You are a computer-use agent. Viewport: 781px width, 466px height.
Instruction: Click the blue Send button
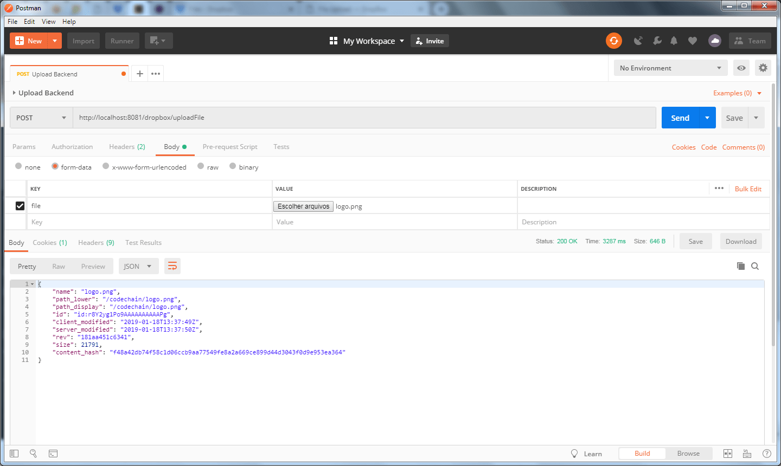680,118
